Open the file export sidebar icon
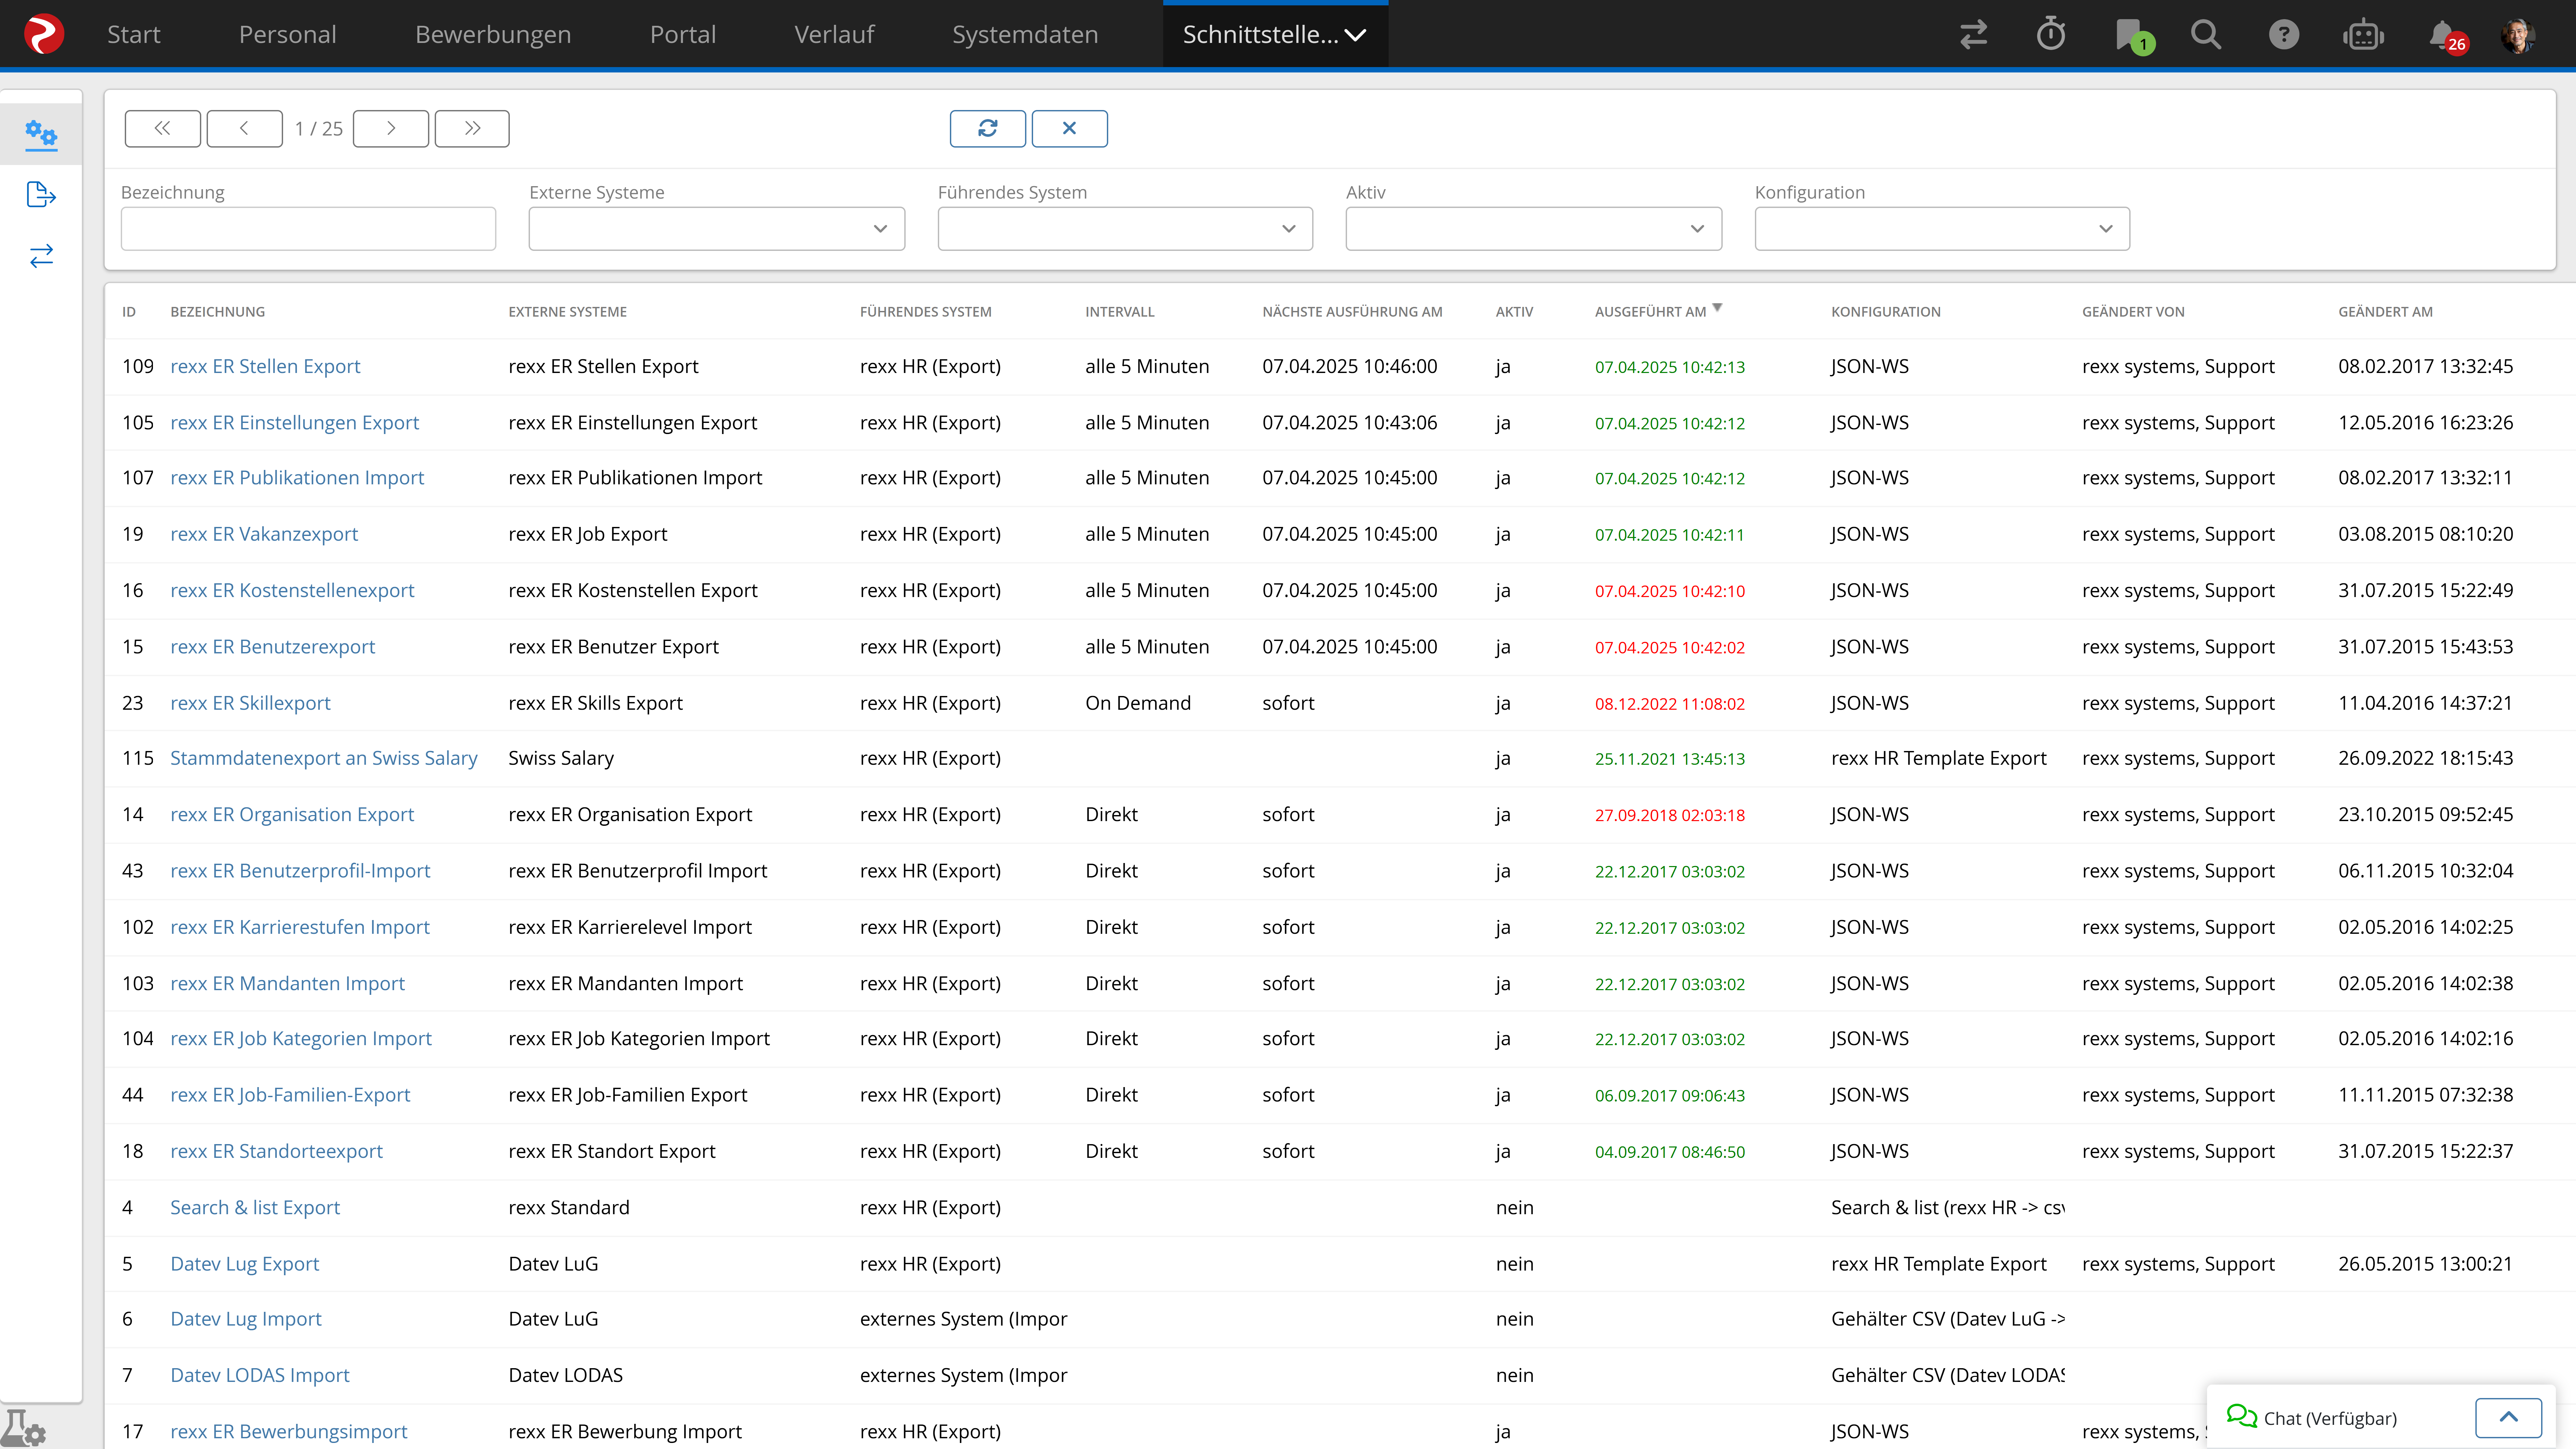 [41, 195]
